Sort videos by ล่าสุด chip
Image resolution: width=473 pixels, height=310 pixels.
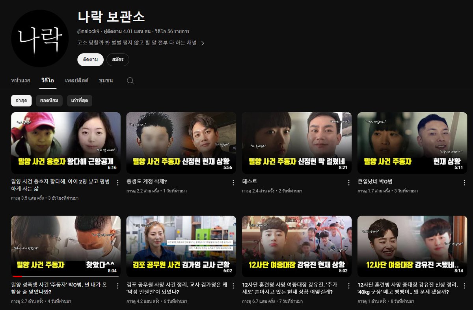point(21,100)
